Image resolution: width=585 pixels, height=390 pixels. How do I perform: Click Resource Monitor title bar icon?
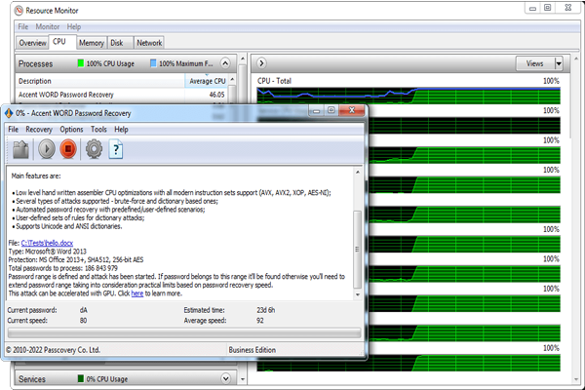(x=19, y=11)
